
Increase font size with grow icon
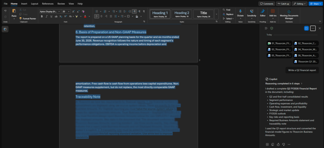(73, 12)
